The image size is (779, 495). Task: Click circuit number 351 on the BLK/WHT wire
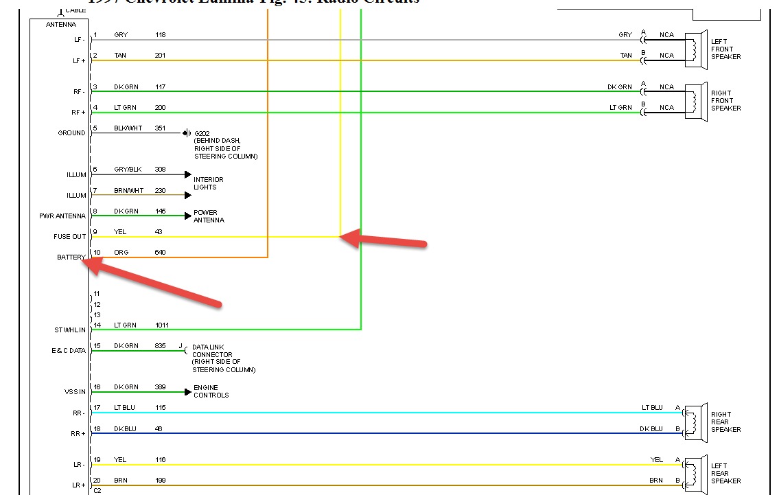(x=160, y=128)
